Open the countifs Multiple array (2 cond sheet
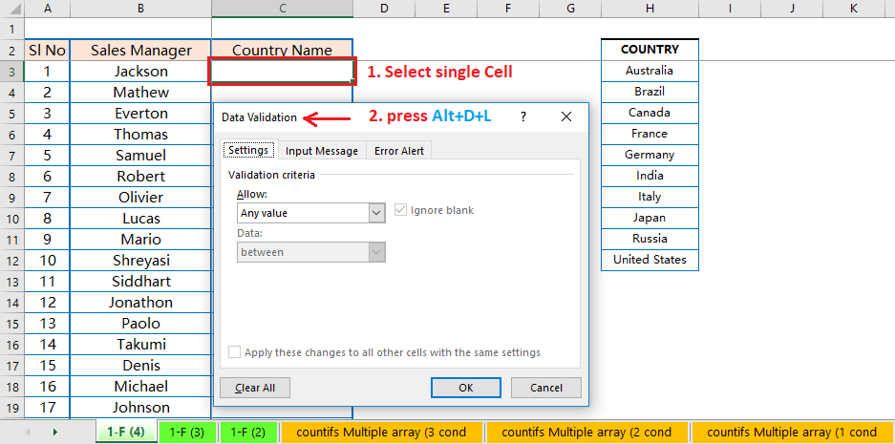The width and height of the screenshot is (895, 444). (586, 432)
